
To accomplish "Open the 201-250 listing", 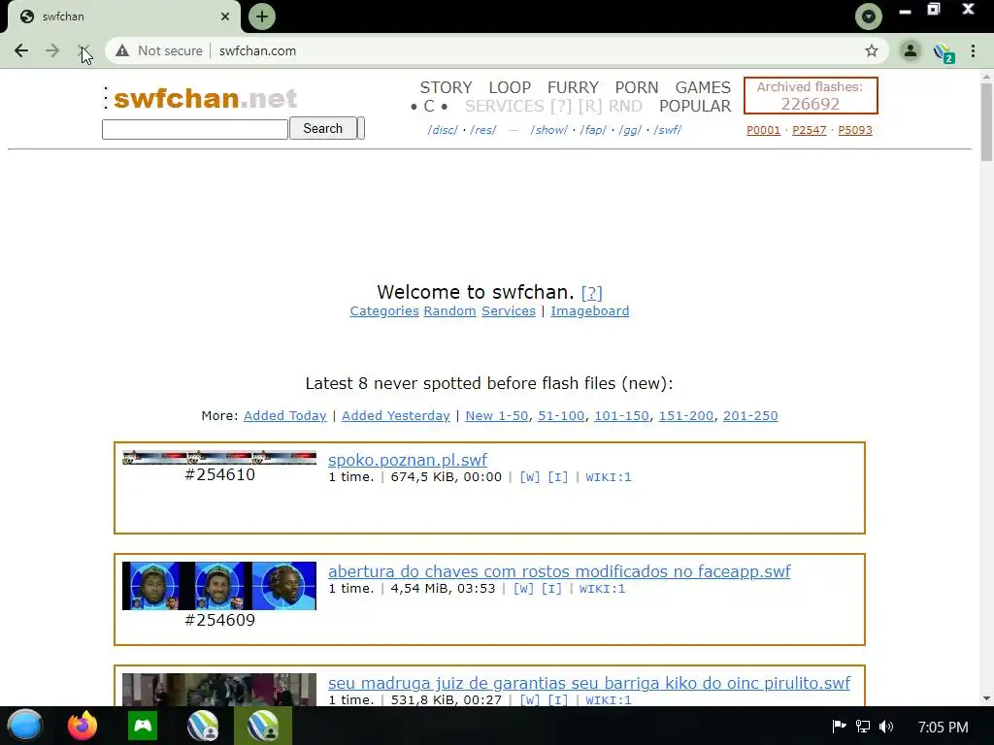I will pos(750,415).
